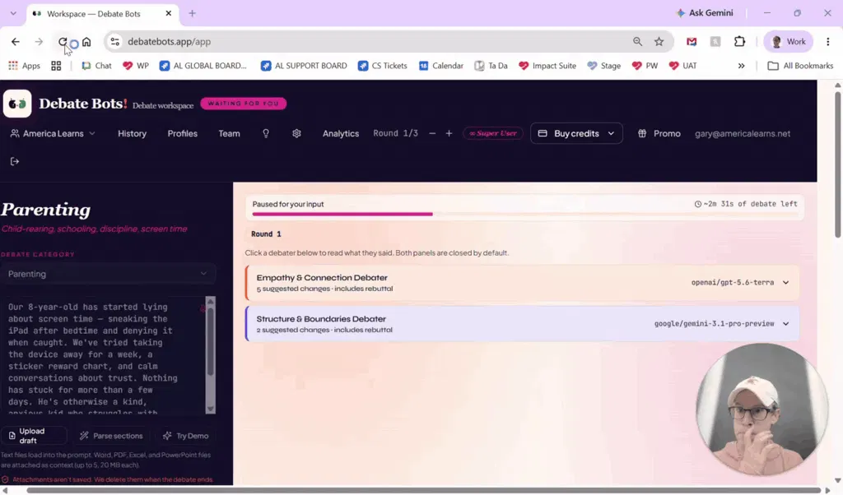Click the Debate Bots logo icon
This screenshot has width=843, height=495.
pos(17,104)
